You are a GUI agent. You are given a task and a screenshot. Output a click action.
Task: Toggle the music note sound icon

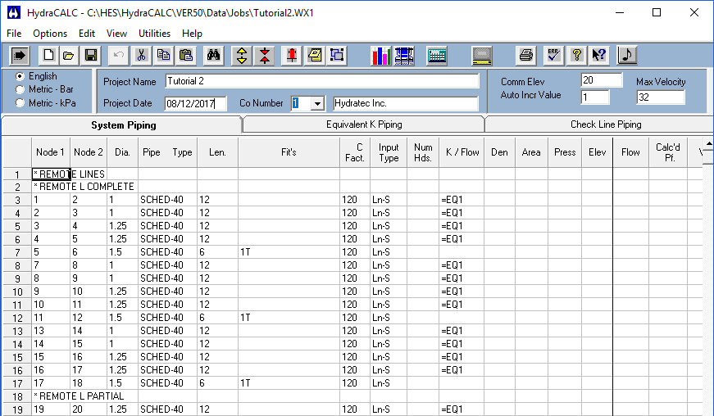click(x=627, y=56)
